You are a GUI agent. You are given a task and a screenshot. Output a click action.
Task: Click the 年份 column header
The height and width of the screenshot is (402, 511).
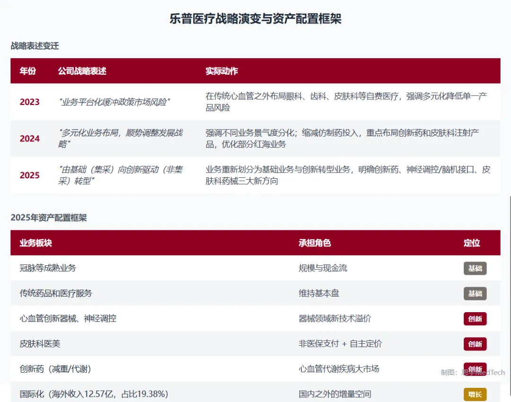28,71
